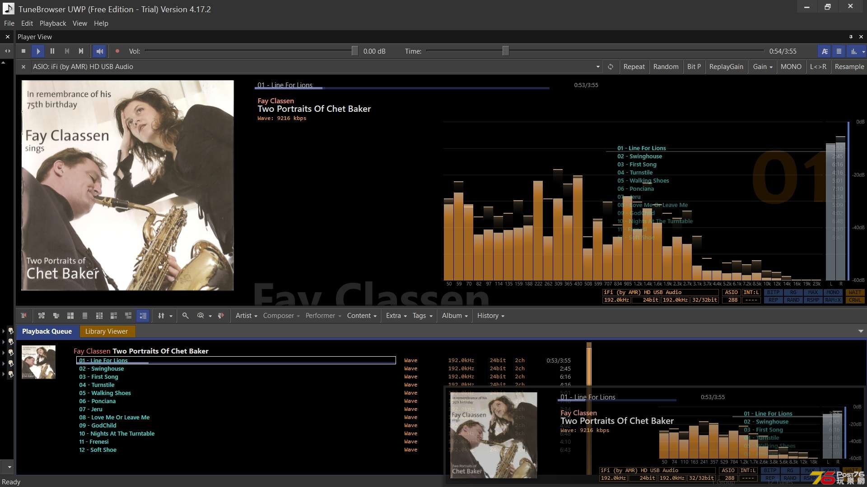Open the View menu
This screenshot has height=487, width=867.
pos(80,23)
